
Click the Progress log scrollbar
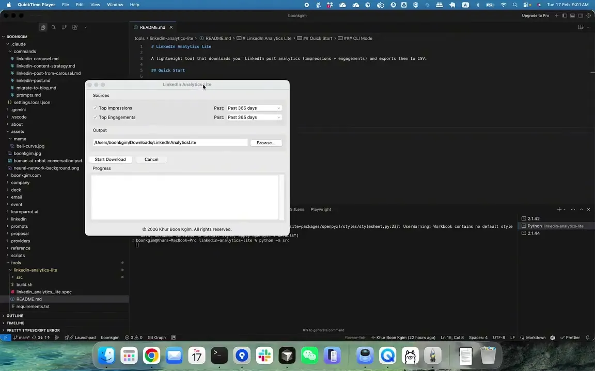pyautogui.click(x=281, y=197)
